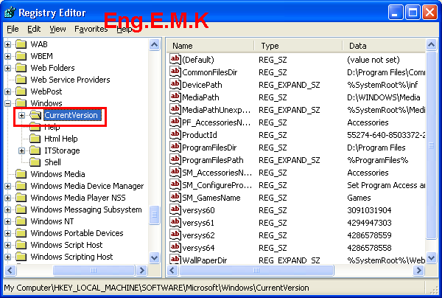Click the string icon beside versys60
The width and height of the screenshot is (442, 298).
point(175,209)
